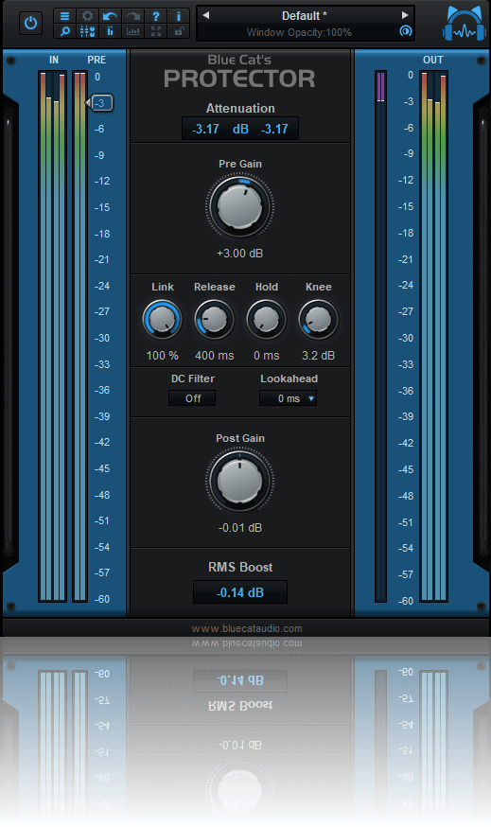Click the window opacity circular icon
491x827 pixels.
[x=405, y=31]
